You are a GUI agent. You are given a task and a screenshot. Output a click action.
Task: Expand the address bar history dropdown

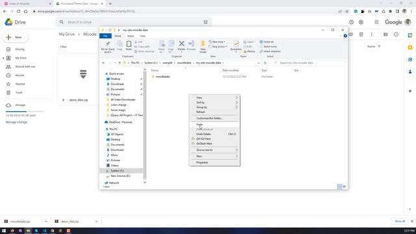point(259,63)
